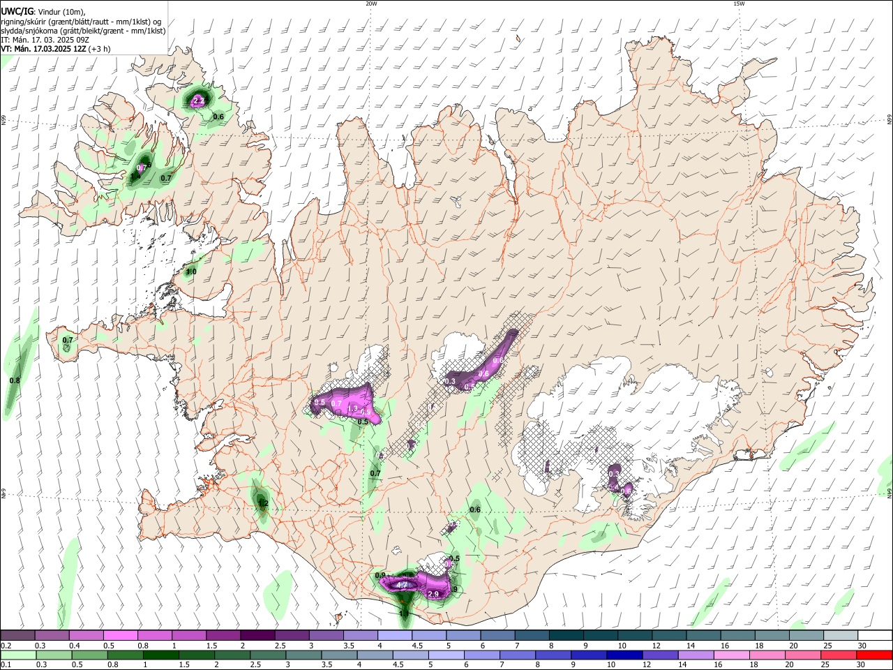Select the white 30 swatch ending the top scale

(x=874, y=635)
